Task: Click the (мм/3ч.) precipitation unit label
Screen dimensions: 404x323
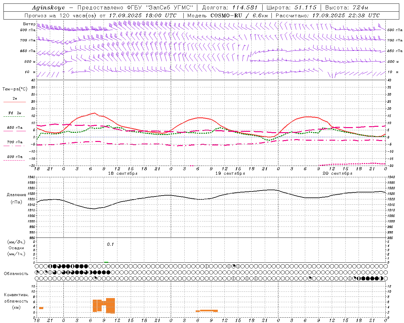Action: [16, 242]
